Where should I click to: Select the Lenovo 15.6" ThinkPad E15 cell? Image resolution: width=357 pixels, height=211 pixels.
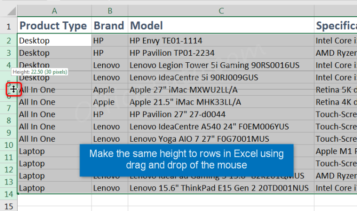point(220,188)
